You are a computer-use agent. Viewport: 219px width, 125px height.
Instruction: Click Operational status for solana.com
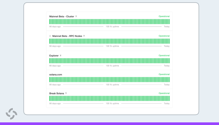pos(164,74)
